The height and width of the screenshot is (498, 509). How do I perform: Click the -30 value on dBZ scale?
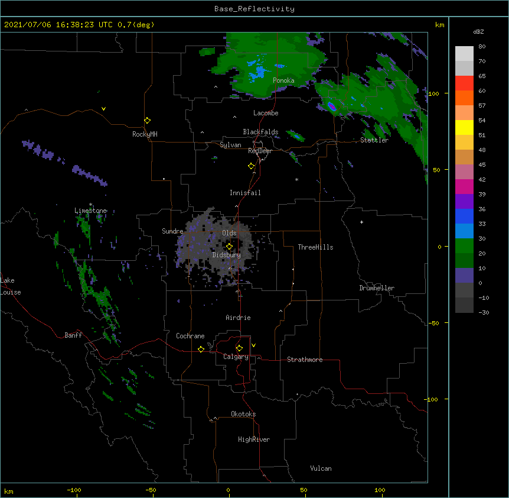click(484, 312)
